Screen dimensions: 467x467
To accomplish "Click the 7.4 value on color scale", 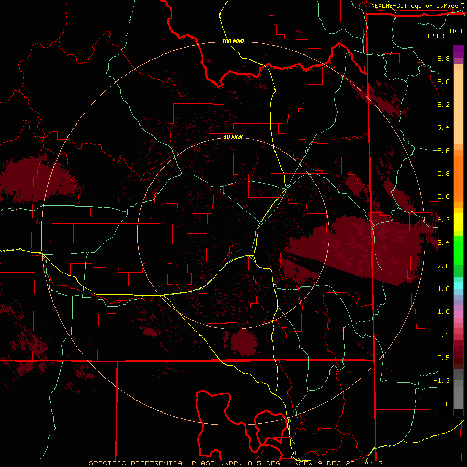I will 444,128.
